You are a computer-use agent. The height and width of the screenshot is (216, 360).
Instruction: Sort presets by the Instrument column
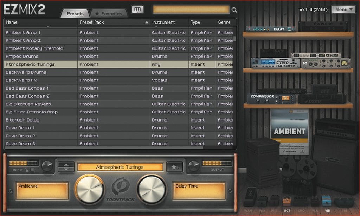click(169, 22)
